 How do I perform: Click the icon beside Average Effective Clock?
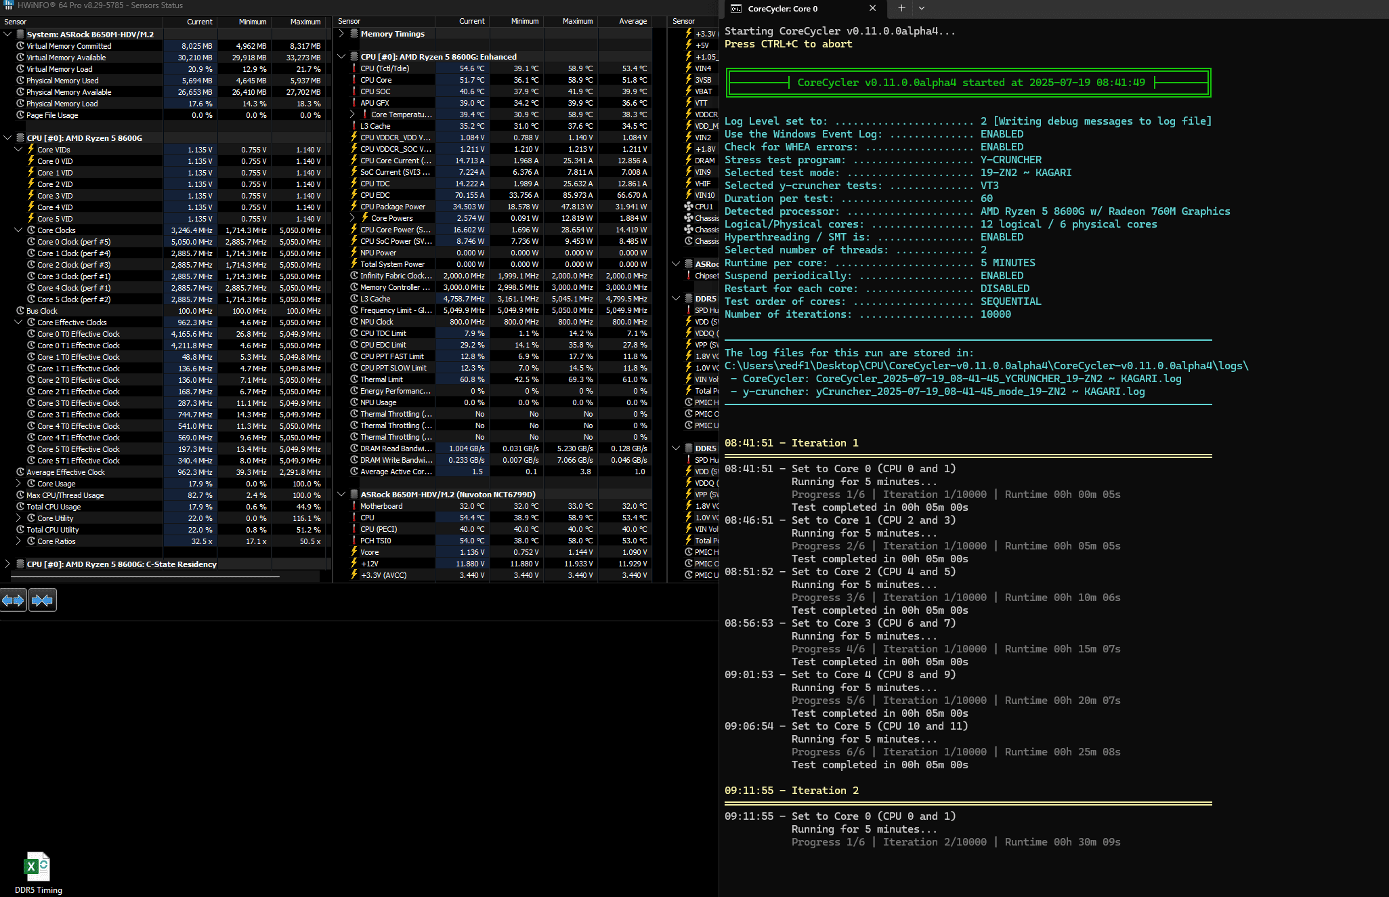(20, 472)
